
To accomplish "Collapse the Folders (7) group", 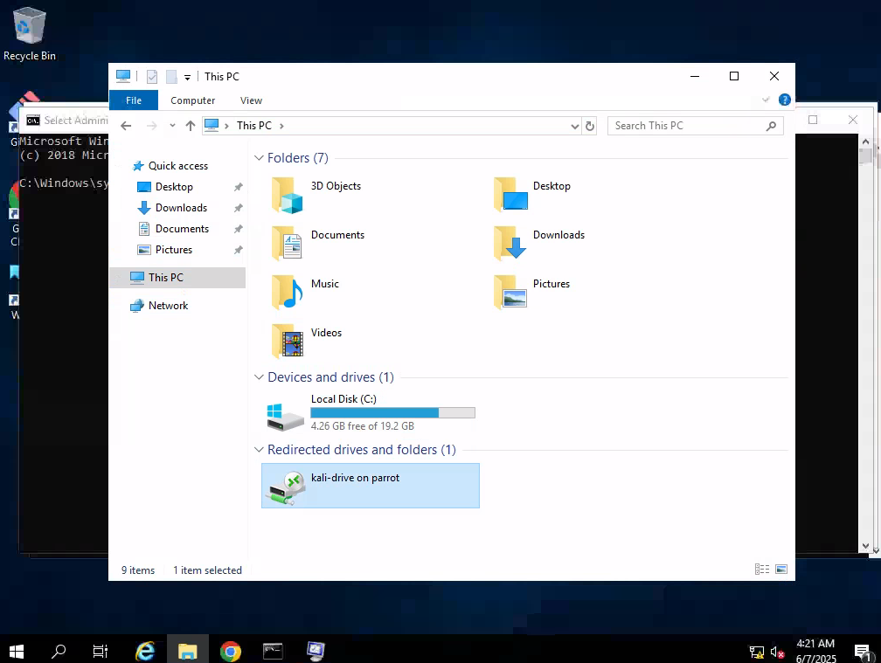I will click(x=259, y=158).
